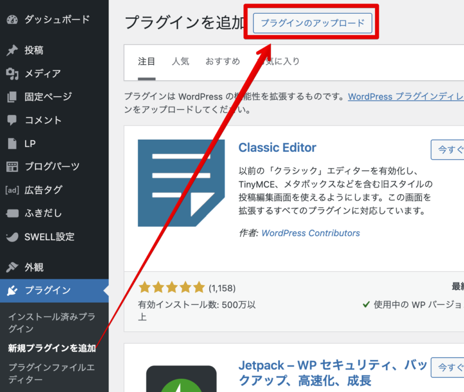The width and height of the screenshot is (464, 392).
Task: Switch to the お気に入り tab
Action: tap(278, 61)
